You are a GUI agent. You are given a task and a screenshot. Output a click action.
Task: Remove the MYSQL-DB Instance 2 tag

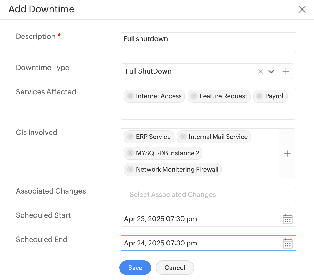click(x=130, y=153)
